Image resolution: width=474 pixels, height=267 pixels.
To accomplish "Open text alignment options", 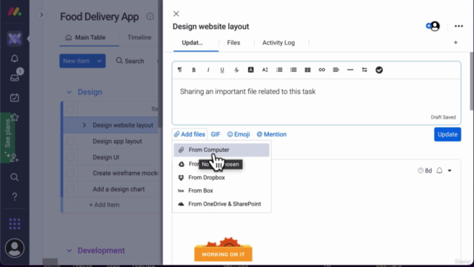I will coord(336,70).
